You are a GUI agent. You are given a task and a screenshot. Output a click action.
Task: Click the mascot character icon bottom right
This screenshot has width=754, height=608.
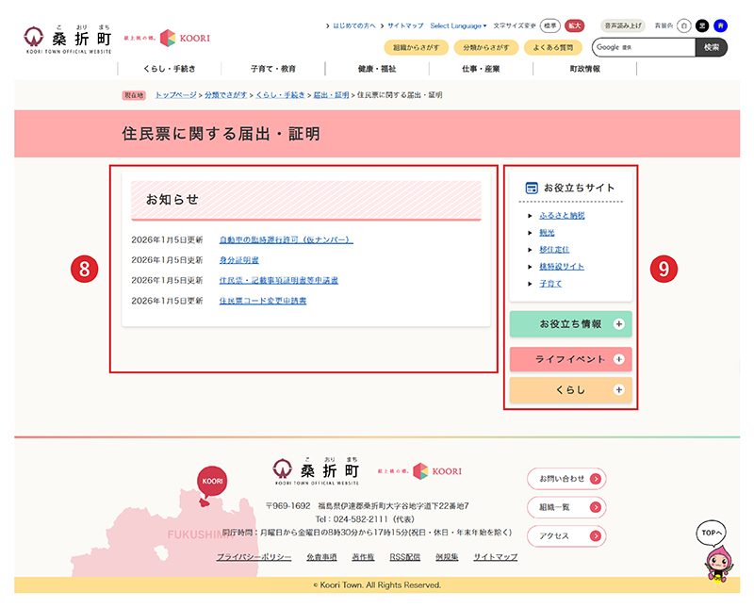tap(716, 566)
